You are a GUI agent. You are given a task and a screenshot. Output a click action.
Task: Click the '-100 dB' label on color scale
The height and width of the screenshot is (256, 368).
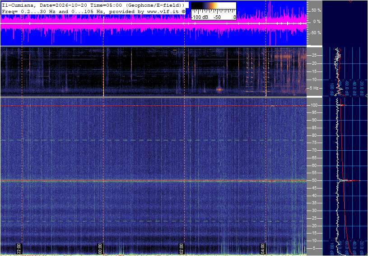point(200,17)
